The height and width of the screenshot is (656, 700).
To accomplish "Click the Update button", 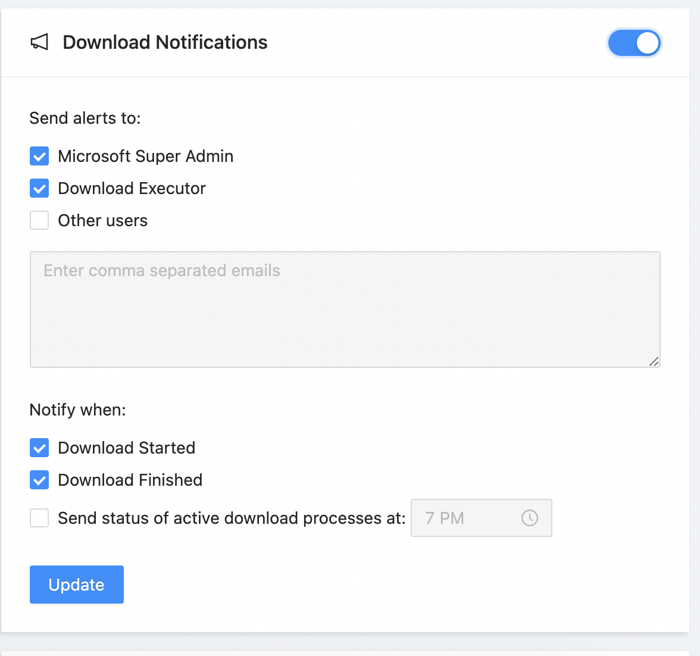I will click(77, 585).
